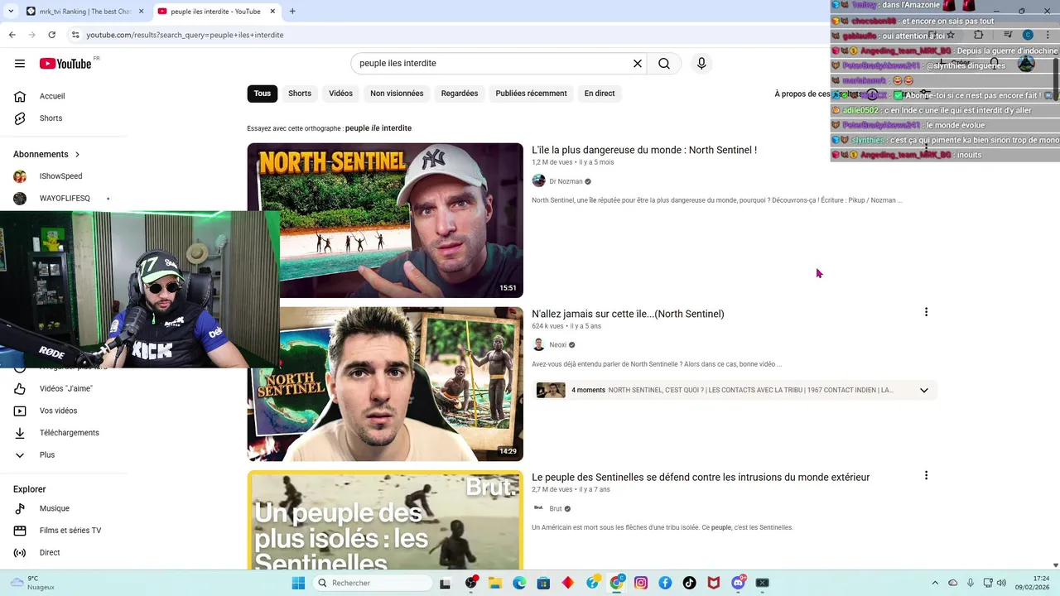Start voice search with the microphone
The height and width of the screenshot is (596, 1060).
point(701,64)
